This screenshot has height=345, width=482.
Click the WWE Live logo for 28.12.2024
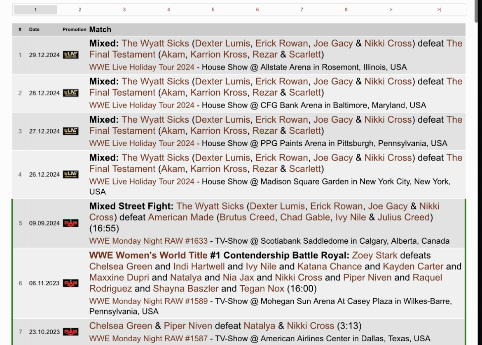pyautogui.click(x=71, y=93)
